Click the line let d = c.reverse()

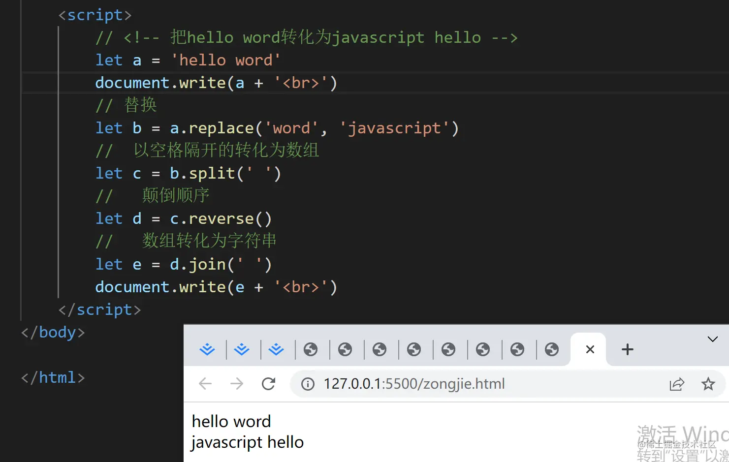[x=184, y=218]
